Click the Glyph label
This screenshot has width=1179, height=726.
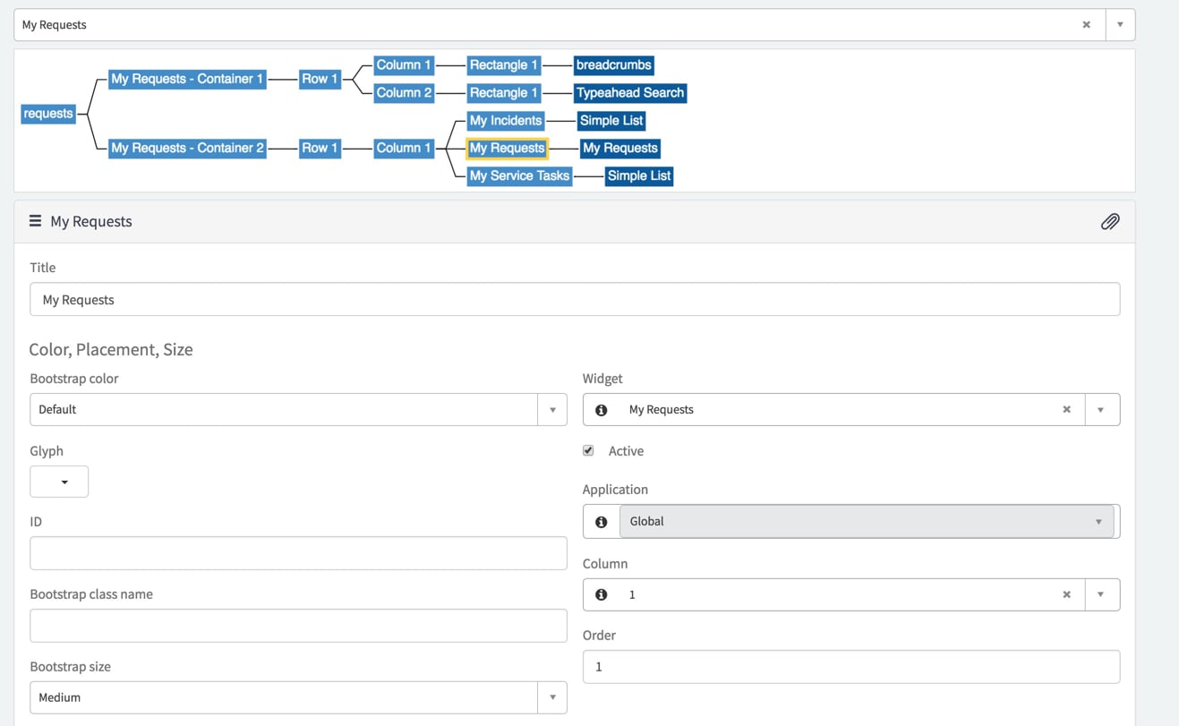(47, 451)
